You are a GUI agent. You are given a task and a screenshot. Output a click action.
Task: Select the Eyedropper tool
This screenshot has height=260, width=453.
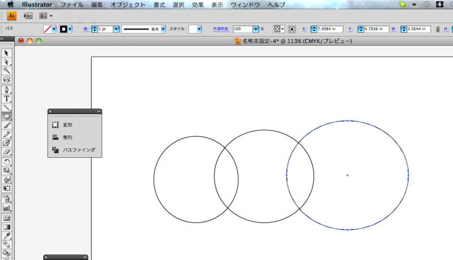click(7, 236)
